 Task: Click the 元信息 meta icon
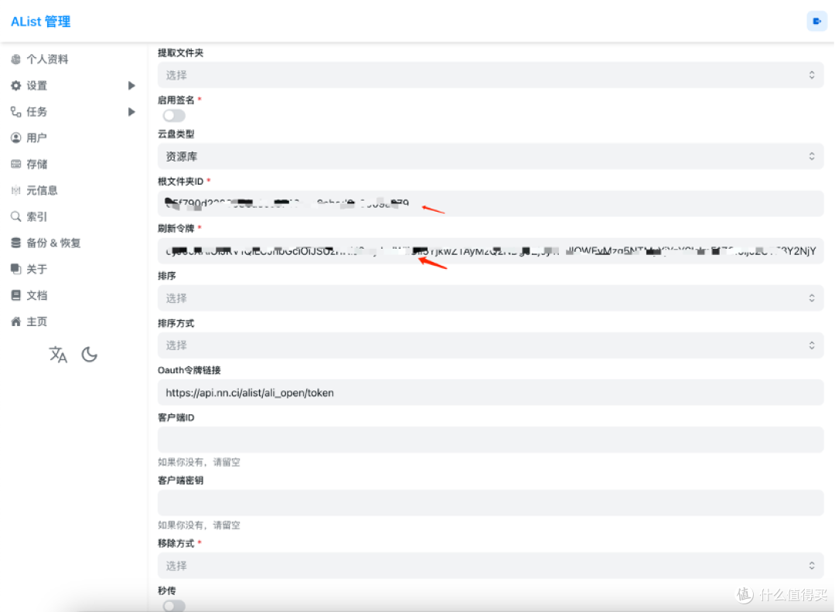16,191
